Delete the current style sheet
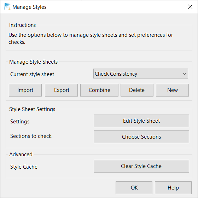 [137, 90]
